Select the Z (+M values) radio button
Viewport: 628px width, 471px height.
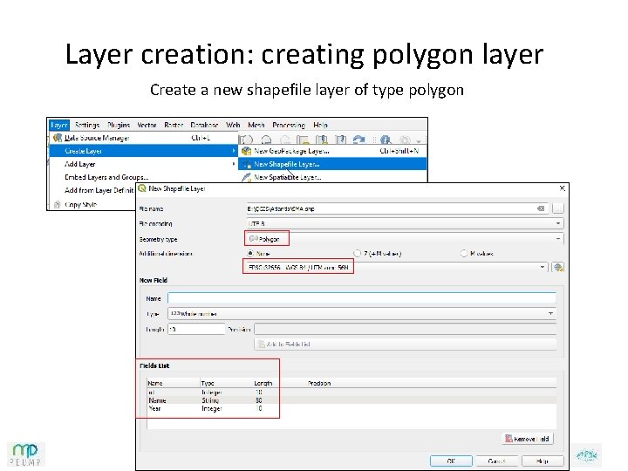click(357, 253)
